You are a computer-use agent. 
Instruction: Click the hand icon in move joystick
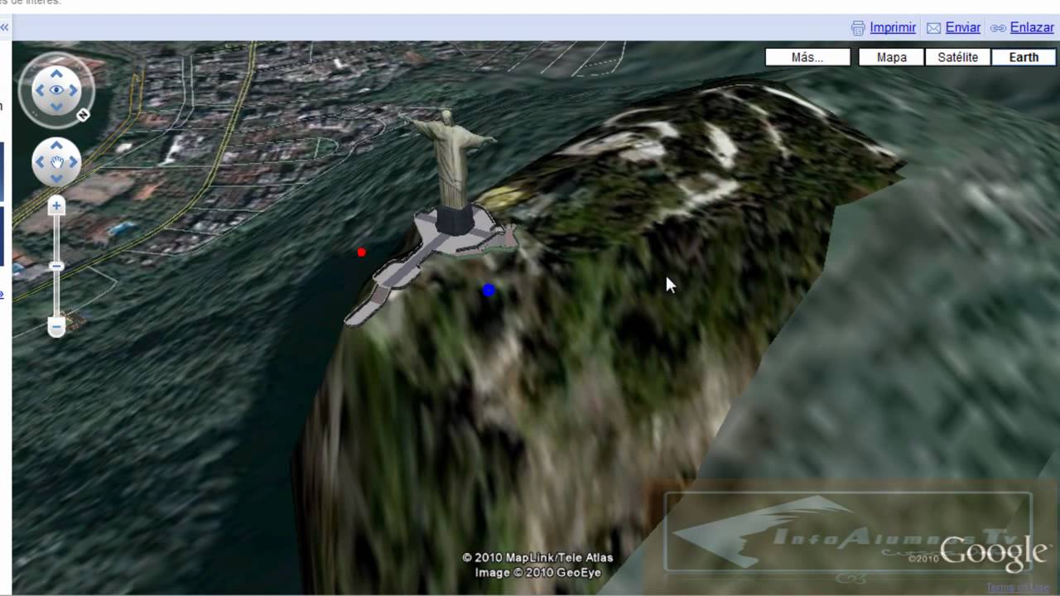56,161
